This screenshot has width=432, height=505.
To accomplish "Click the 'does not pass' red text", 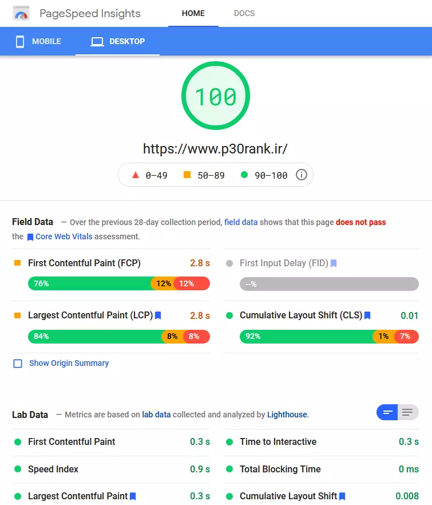I will pyautogui.click(x=360, y=222).
